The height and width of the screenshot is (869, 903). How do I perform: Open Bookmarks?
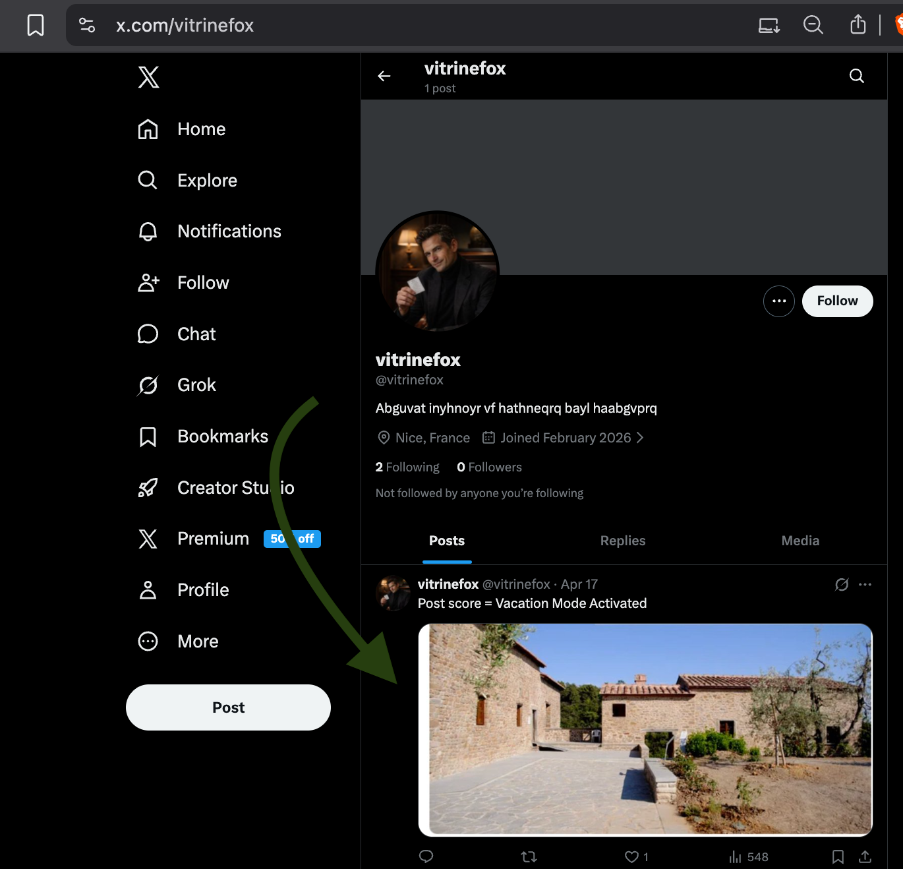[222, 436]
